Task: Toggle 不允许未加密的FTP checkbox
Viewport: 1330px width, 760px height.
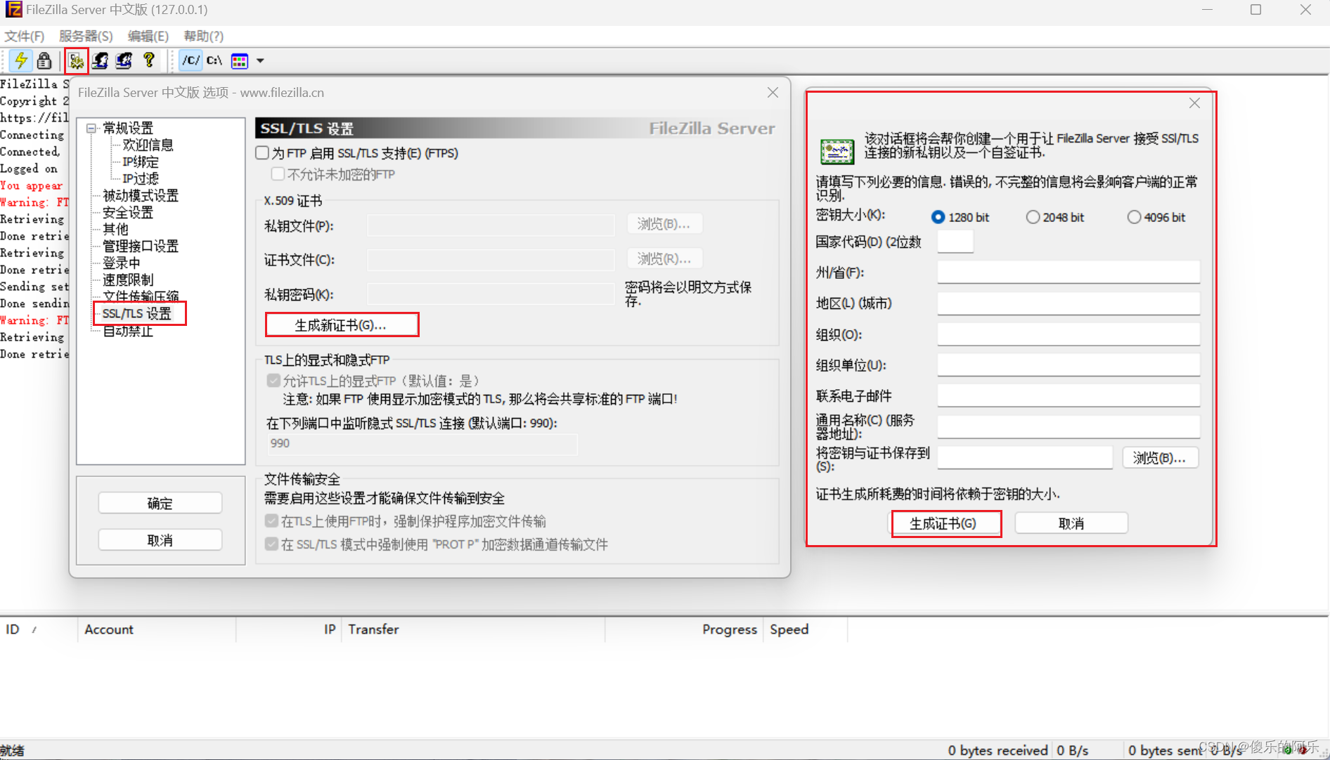Action: tap(278, 173)
